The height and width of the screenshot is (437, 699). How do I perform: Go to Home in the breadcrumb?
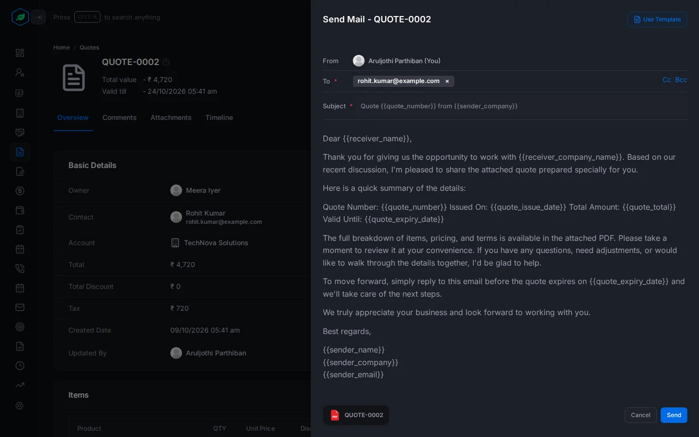click(x=62, y=48)
